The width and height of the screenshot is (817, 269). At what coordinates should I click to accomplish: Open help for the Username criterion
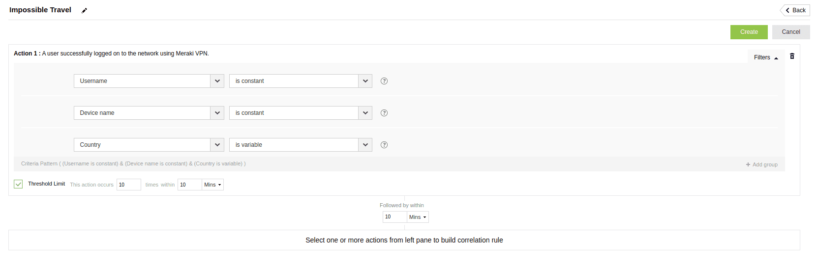pos(384,81)
